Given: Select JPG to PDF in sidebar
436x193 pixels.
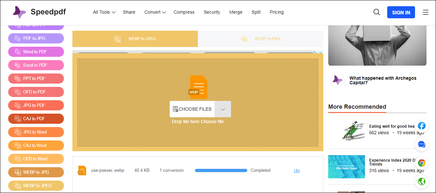Looking at the screenshot, I should (x=36, y=105).
